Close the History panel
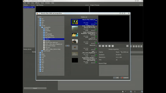166x93 pixels. [x=34, y=5]
